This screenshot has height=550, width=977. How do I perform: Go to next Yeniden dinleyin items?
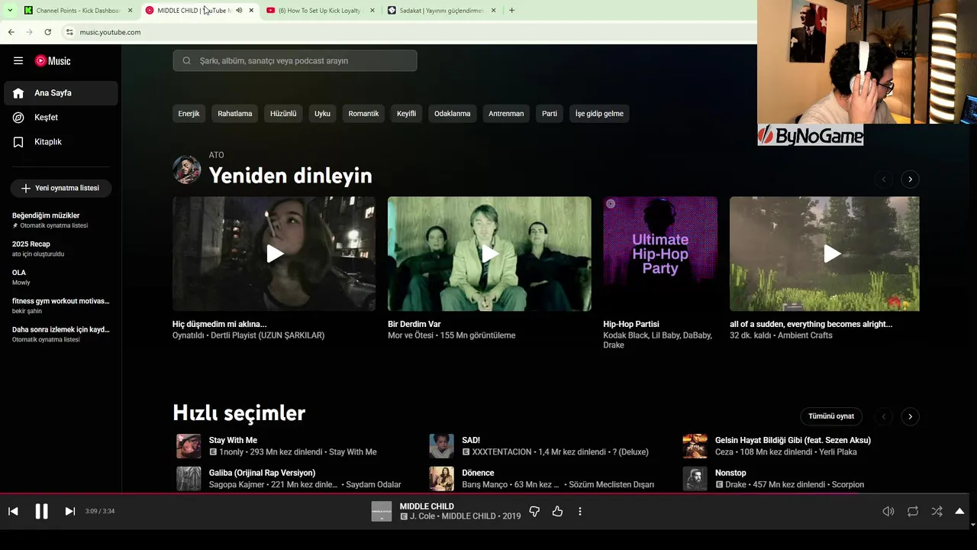tap(910, 179)
